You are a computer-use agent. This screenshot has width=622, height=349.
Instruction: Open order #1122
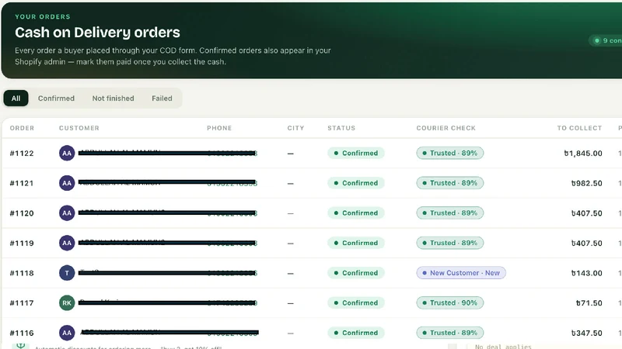tap(22, 153)
